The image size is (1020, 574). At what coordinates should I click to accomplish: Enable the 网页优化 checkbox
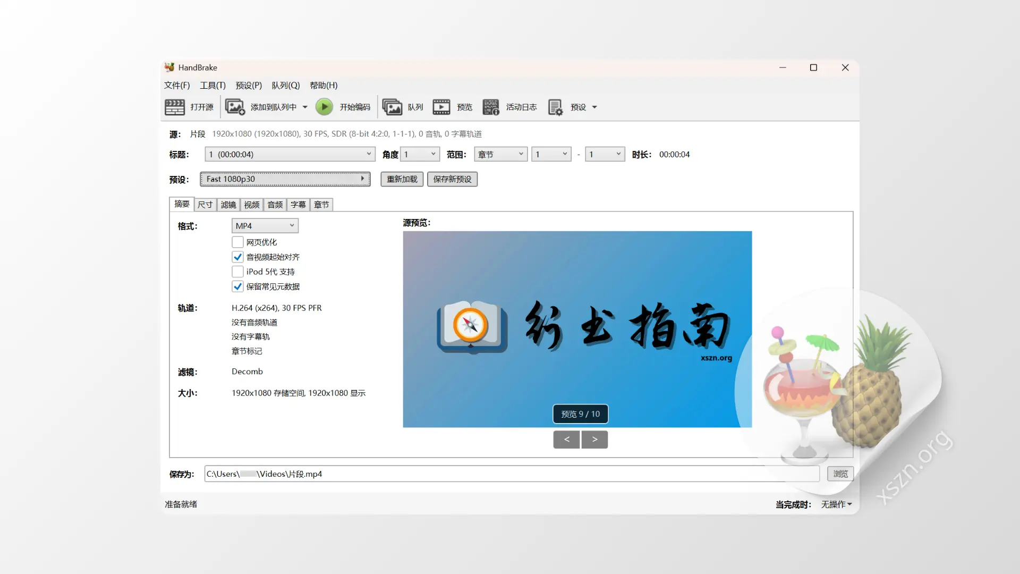[x=237, y=242]
